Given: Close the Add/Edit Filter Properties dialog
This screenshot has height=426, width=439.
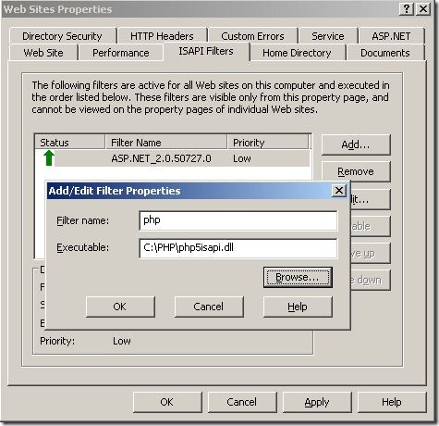Looking at the screenshot, I should pyautogui.click(x=339, y=191).
